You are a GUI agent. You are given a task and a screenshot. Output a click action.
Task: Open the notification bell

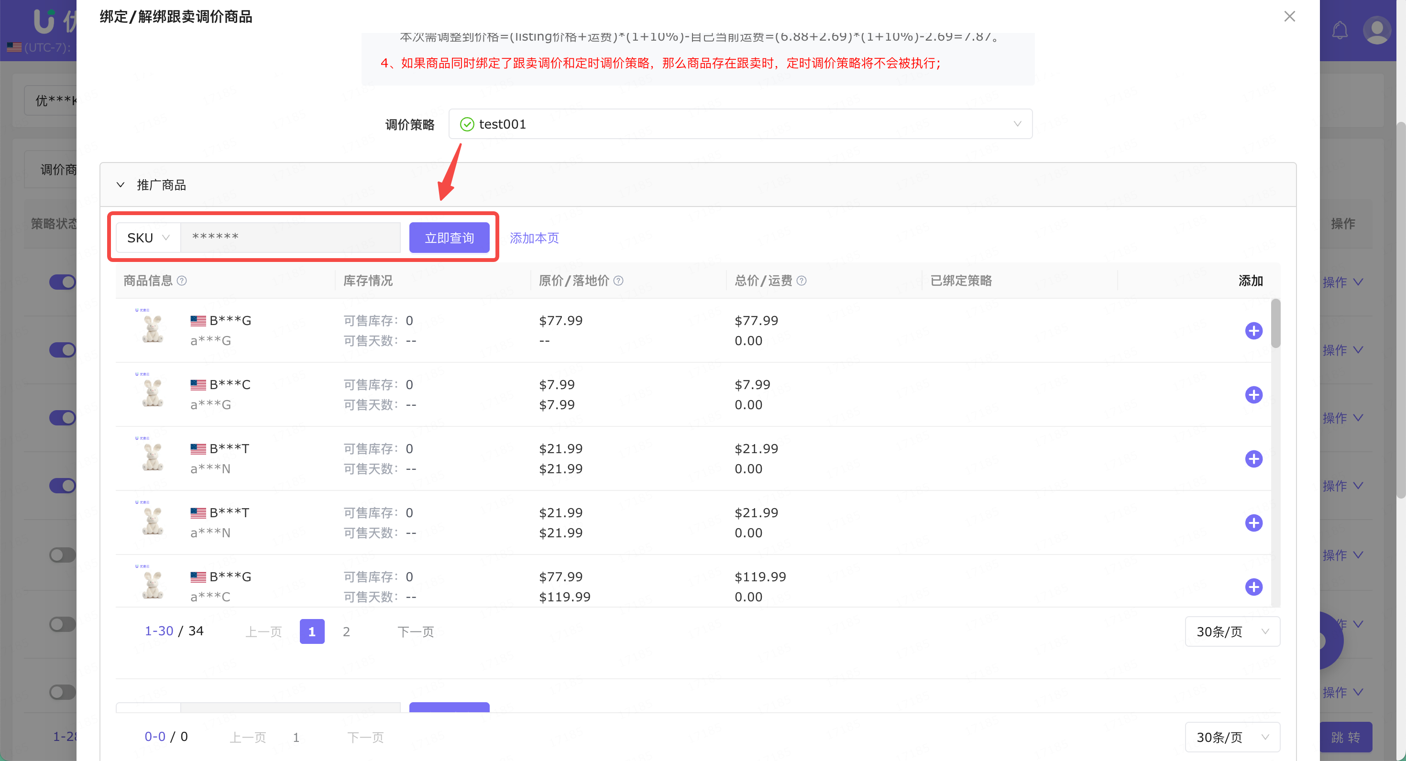click(1340, 30)
